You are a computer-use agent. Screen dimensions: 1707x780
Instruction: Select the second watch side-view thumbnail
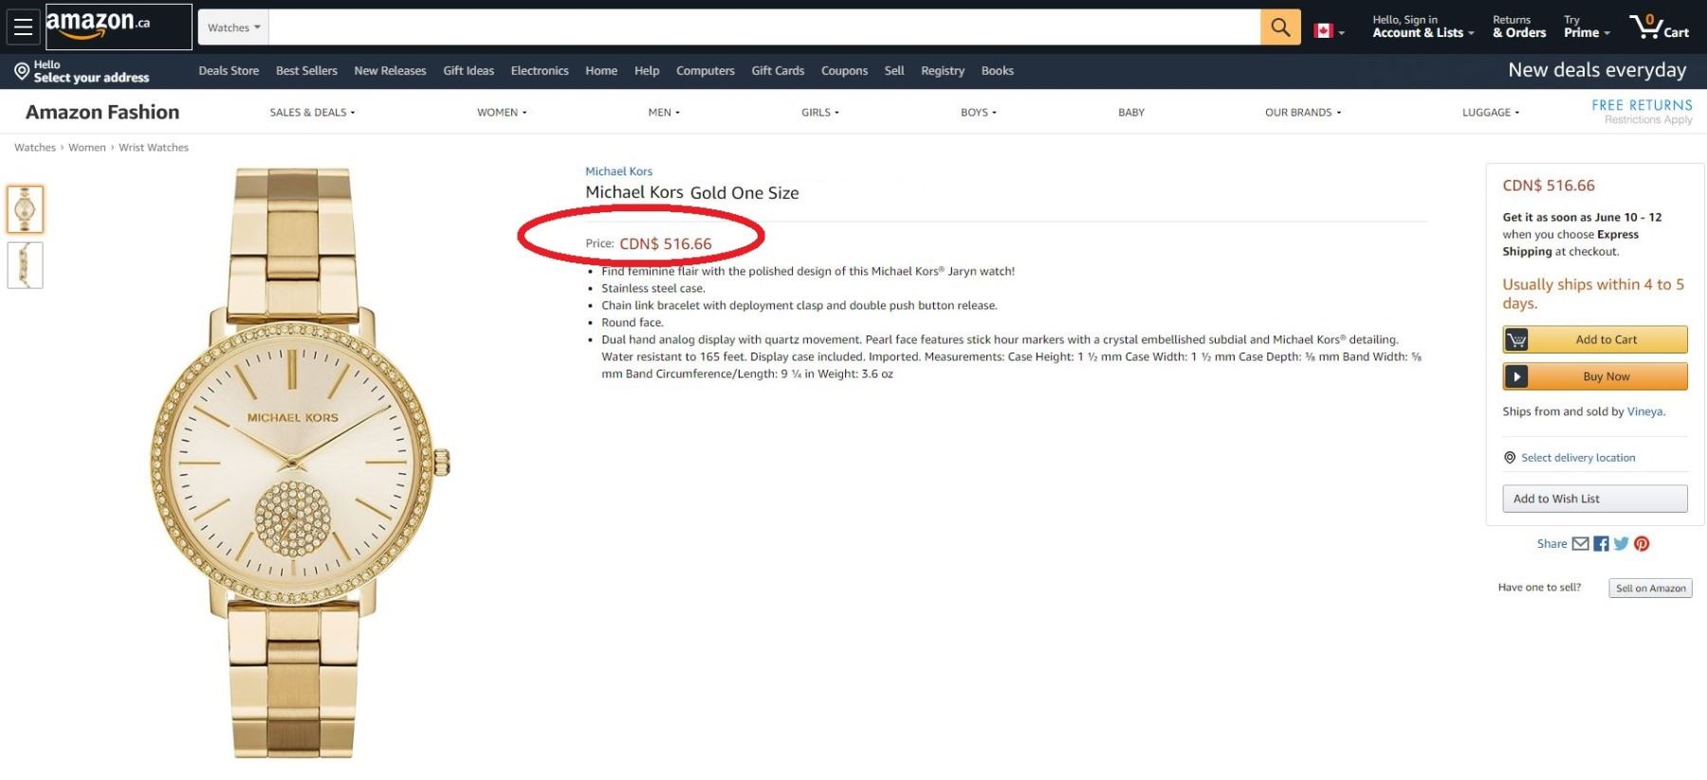click(26, 265)
